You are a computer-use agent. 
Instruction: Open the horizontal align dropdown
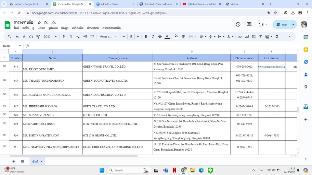coord(203,37)
